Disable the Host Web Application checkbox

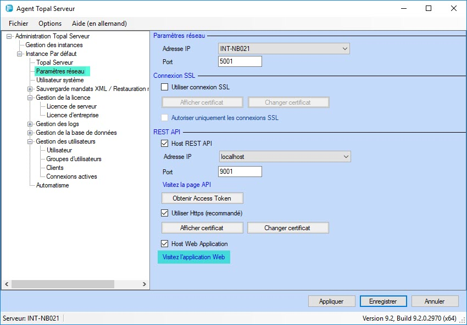(x=164, y=244)
